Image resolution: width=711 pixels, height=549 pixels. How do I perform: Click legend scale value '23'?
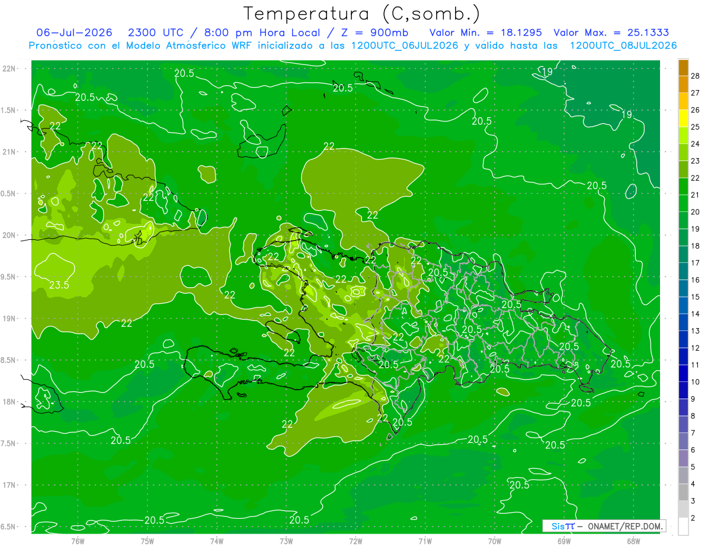pos(696,161)
